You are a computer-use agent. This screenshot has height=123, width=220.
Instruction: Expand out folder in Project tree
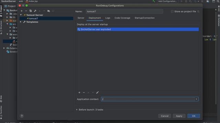coord(7,20)
